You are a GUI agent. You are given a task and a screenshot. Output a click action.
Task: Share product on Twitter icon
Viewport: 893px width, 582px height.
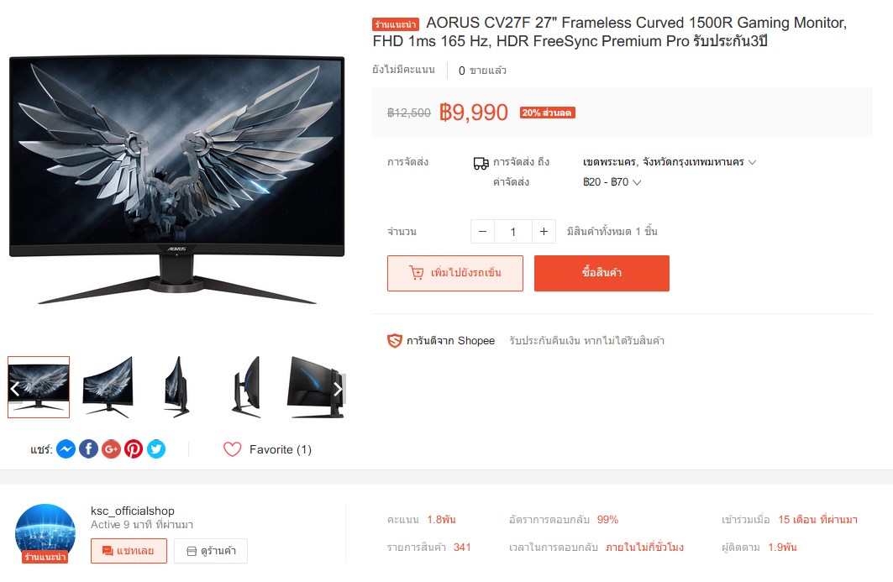156,449
